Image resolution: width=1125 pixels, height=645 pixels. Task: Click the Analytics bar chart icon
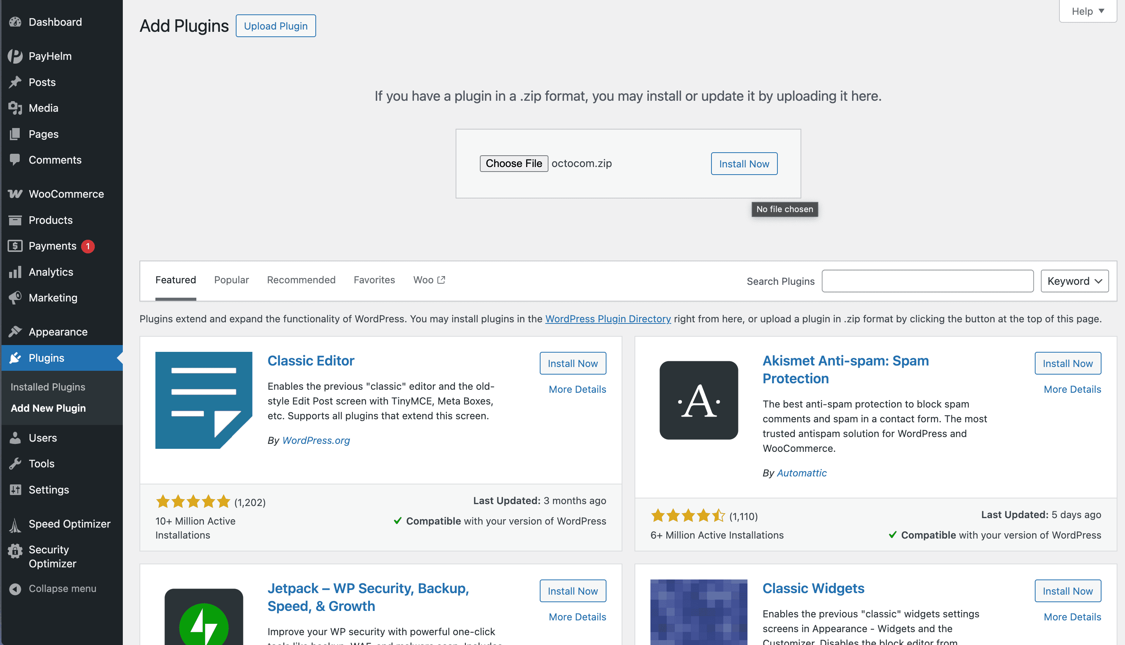pyautogui.click(x=15, y=272)
